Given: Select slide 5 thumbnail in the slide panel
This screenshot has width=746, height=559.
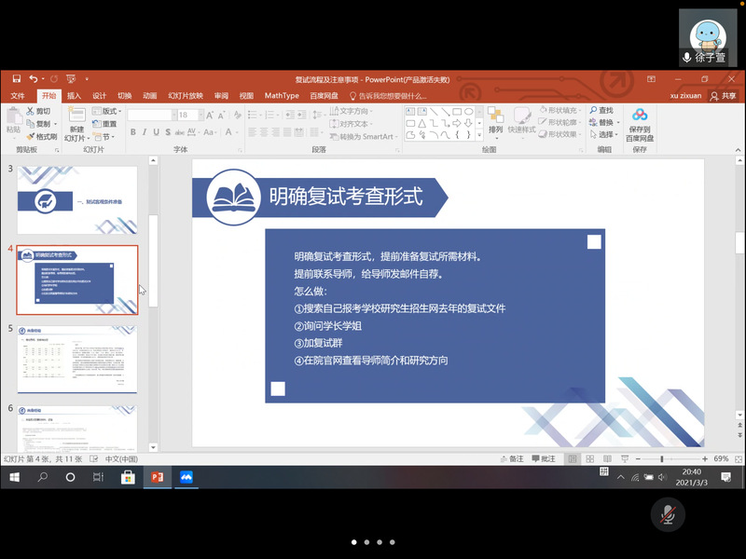Looking at the screenshot, I should pyautogui.click(x=76, y=359).
